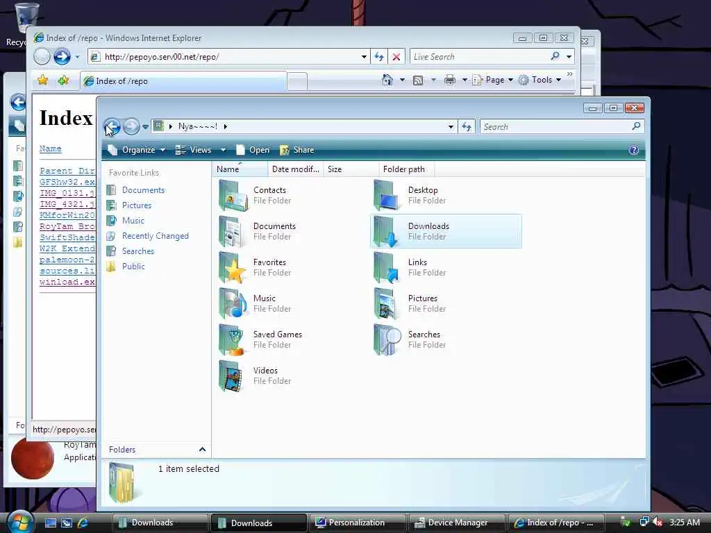Open Searches in Favorite Links
This screenshot has width=711, height=533.
tap(138, 251)
